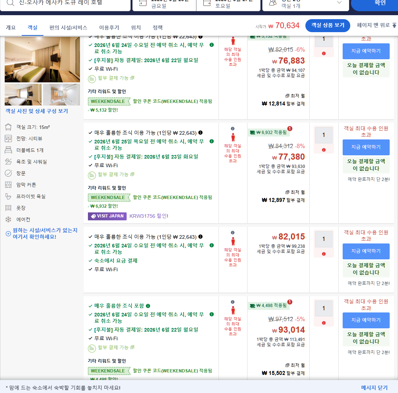Open the main room photo thumbnail

pos(42,60)
